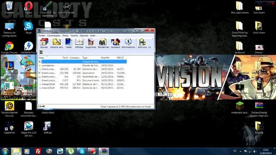Select the Skype desktop shortcut
The image size is (276, 155).
28,28
